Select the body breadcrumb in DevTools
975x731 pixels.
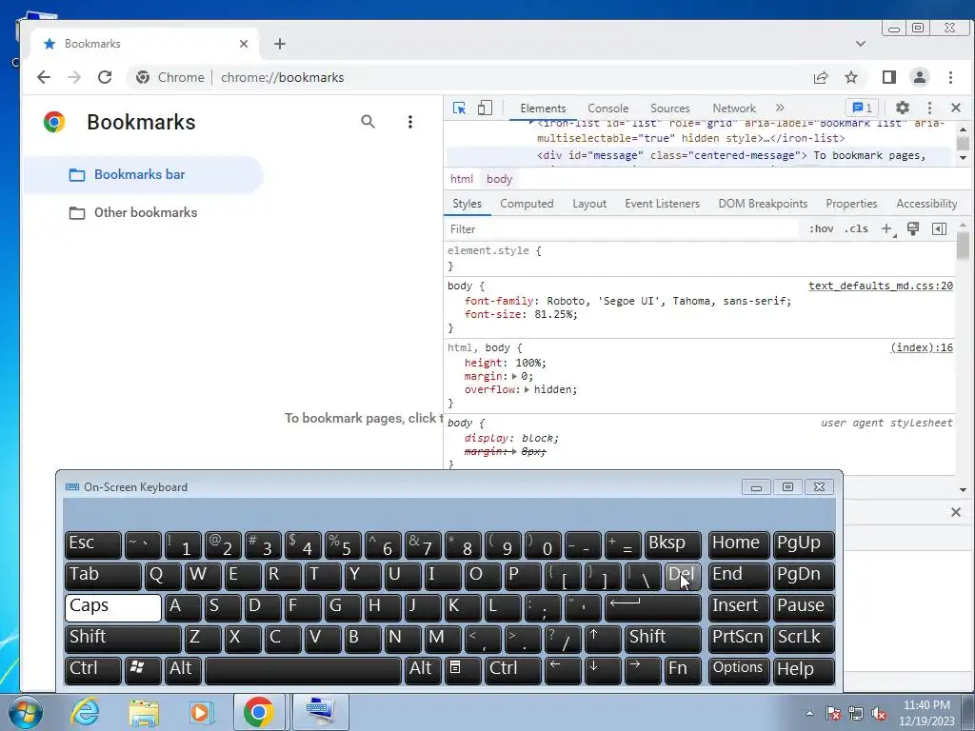point(499,179)
